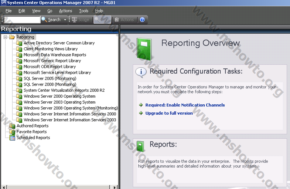The width and height of the screenshot is (290, 189).
Task: Select SQL Server 2008 (Monitoring) node
Action: click(50, 84)
